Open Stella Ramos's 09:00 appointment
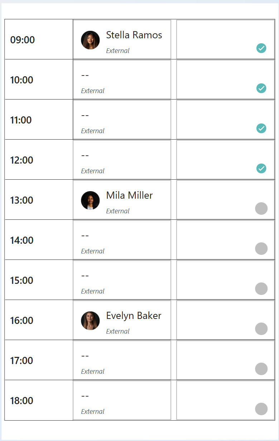 (134, 35)
